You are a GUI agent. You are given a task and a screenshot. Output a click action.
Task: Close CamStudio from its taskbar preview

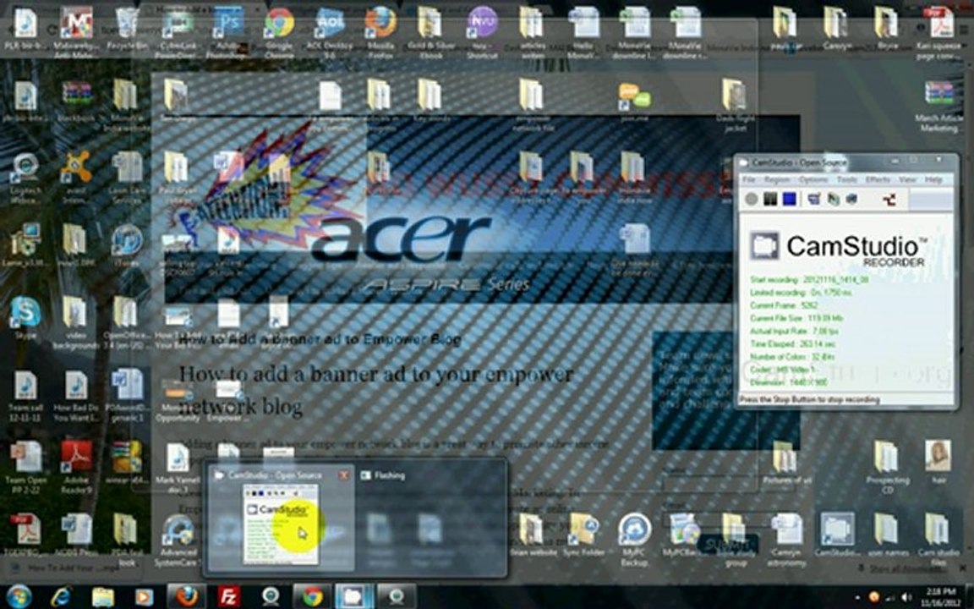click(343, 475)
